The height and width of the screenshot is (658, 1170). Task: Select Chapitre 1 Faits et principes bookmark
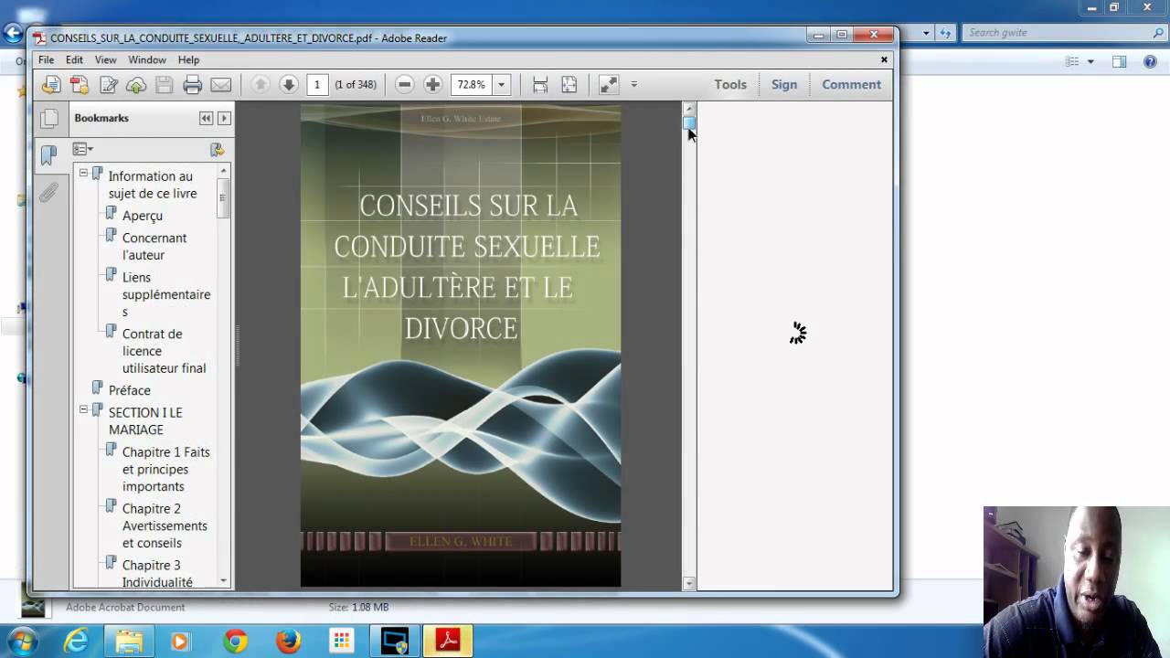click(x=166, y=469)
